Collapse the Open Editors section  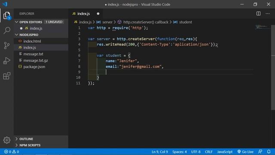pos(17,22)
